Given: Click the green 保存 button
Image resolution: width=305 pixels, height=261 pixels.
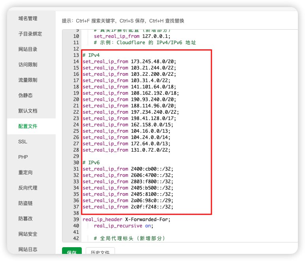Looking at the screenshot, I should pos(72,252).
